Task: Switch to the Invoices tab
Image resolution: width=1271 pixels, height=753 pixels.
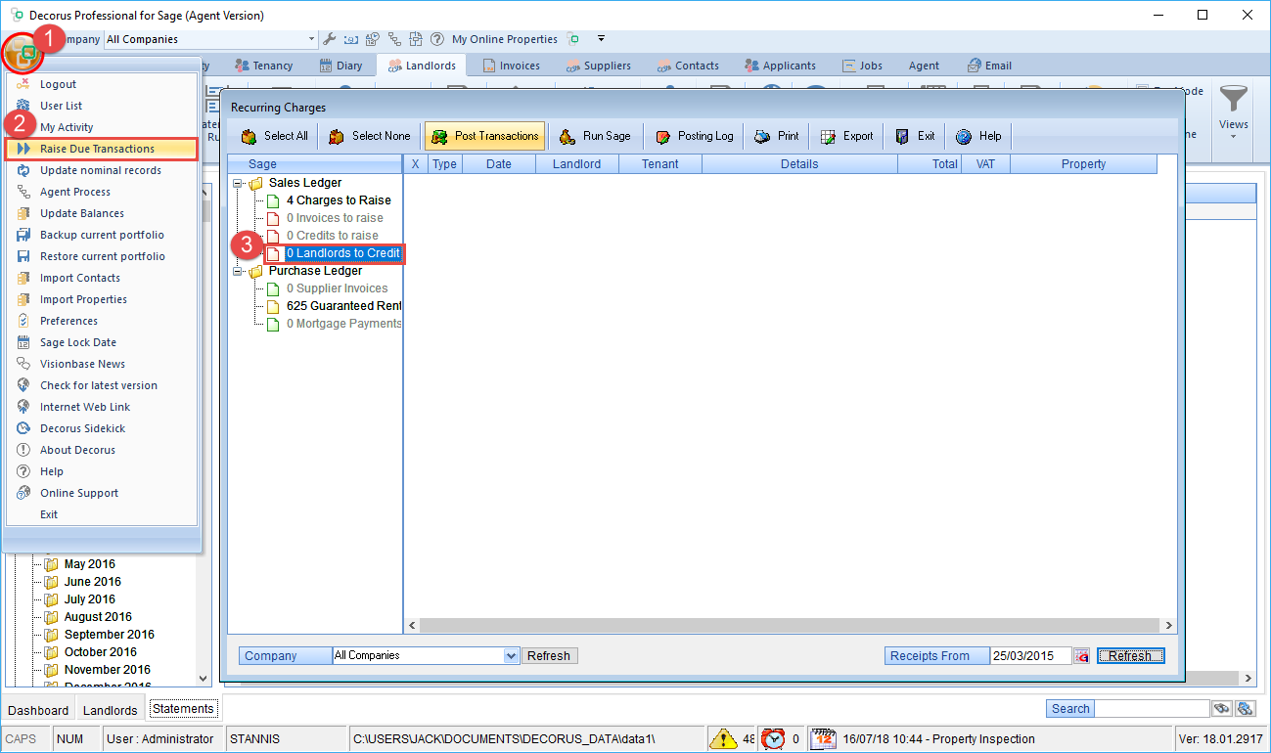Action: (x=511, y=66)
